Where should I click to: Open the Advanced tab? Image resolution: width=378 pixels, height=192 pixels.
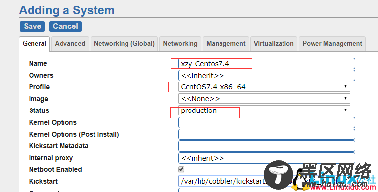70,44
